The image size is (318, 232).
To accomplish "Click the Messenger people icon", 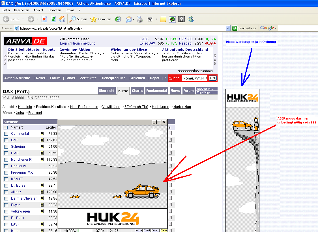I will (x=190, y=19).
